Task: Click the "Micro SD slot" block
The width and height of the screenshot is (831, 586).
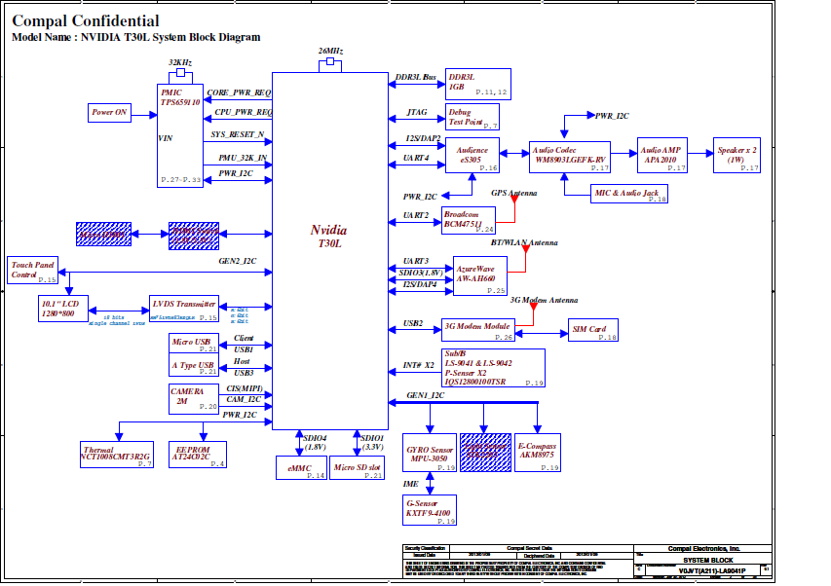Action: coord(357,468)
